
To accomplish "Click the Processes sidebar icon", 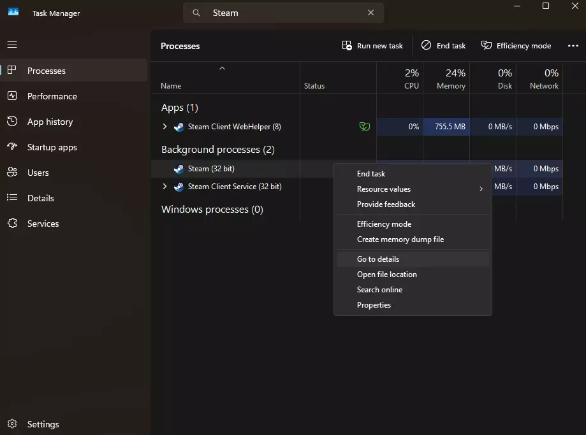I will (12, 70).
